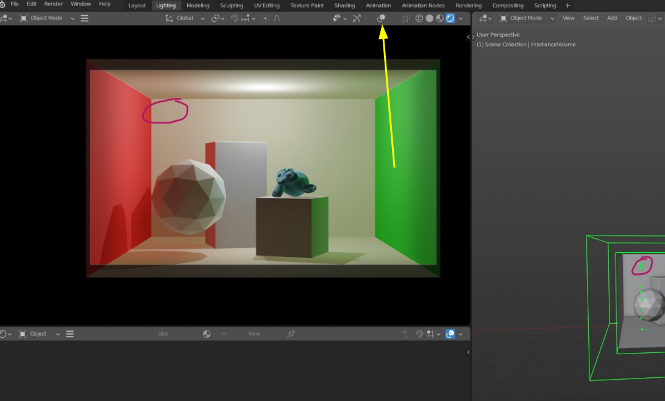Open editor type selector in right viewport

pyautogui.click(x=485, y=18)
